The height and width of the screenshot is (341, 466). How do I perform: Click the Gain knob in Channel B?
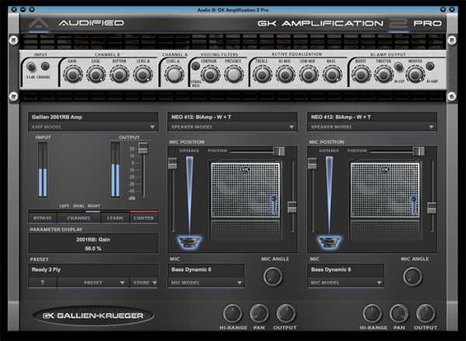pos(73,75)
